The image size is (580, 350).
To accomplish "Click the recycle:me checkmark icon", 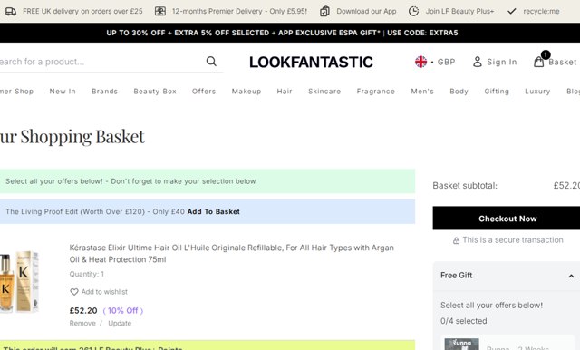I will click(511, 11).
